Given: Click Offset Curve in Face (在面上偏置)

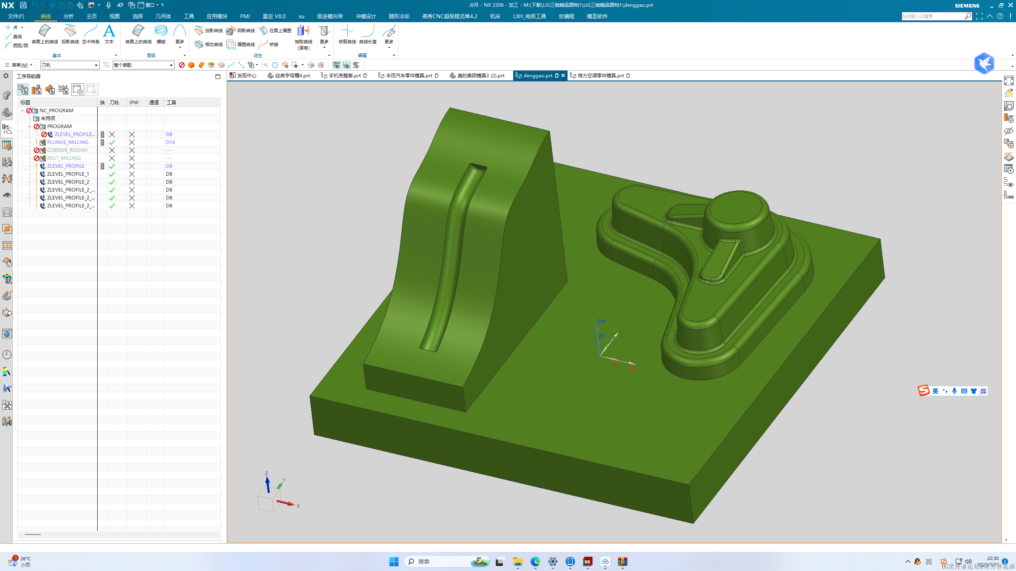Looking at the screenshot, I should point(275,31).
